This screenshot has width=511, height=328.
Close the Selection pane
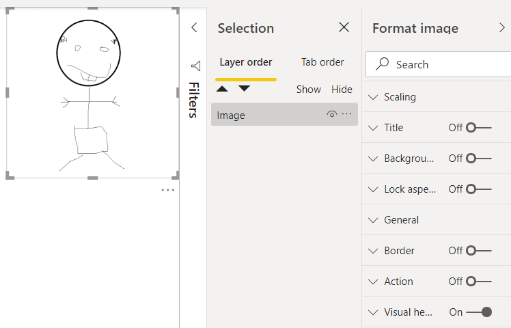344,27
